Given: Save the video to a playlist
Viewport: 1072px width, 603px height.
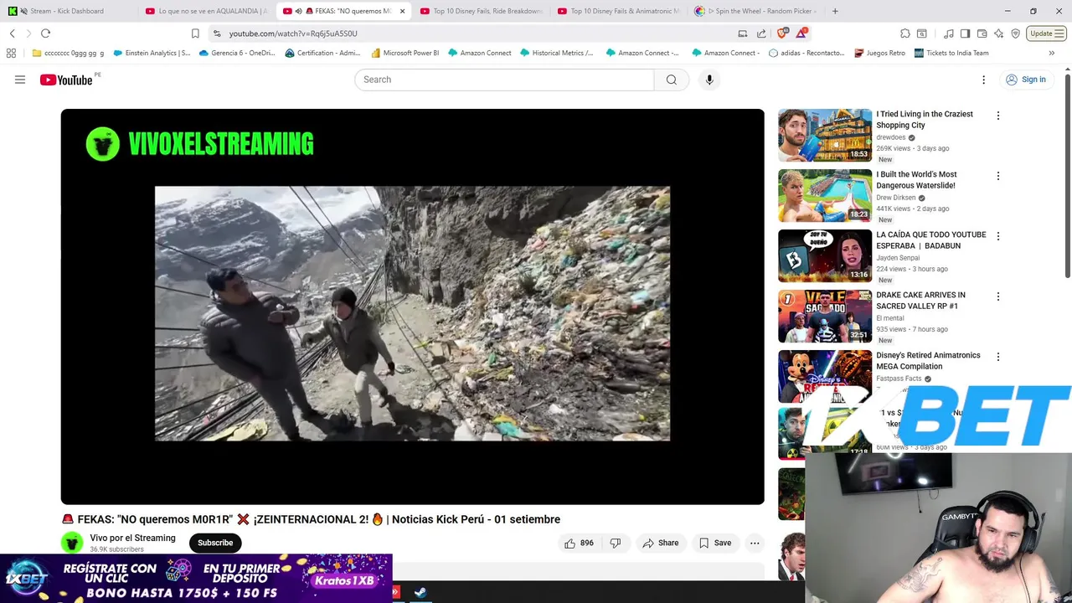Looking at the screenshot, I should [715, 543].
